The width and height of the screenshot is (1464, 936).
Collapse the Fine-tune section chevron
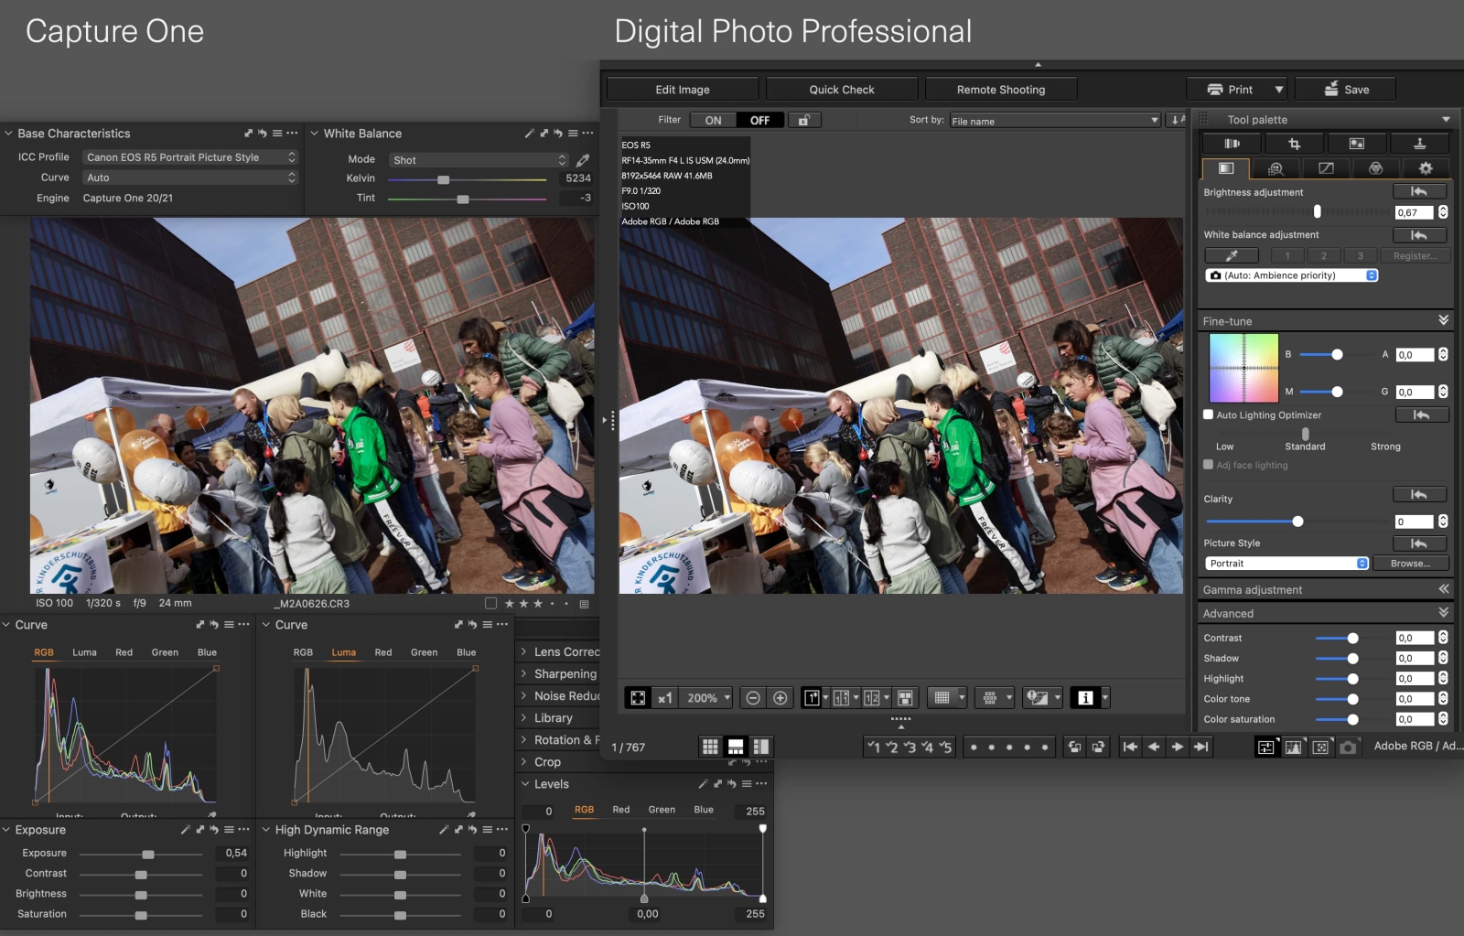pyautogui.click(x=1444, y=320)
